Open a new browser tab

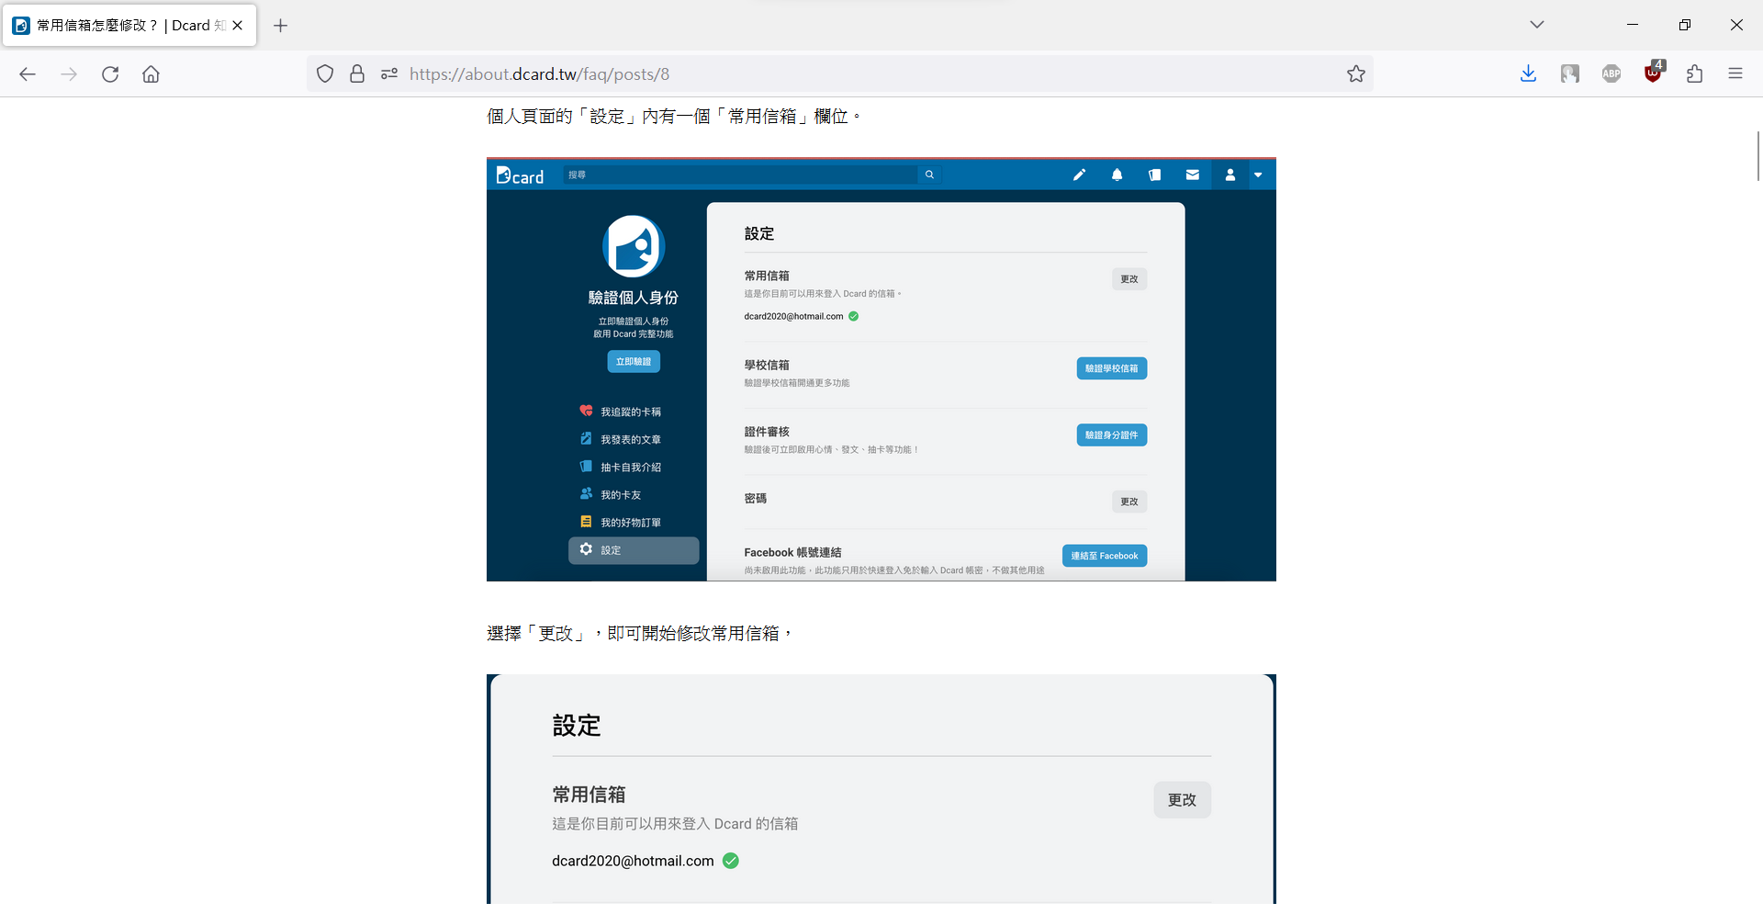pos(281,26)
